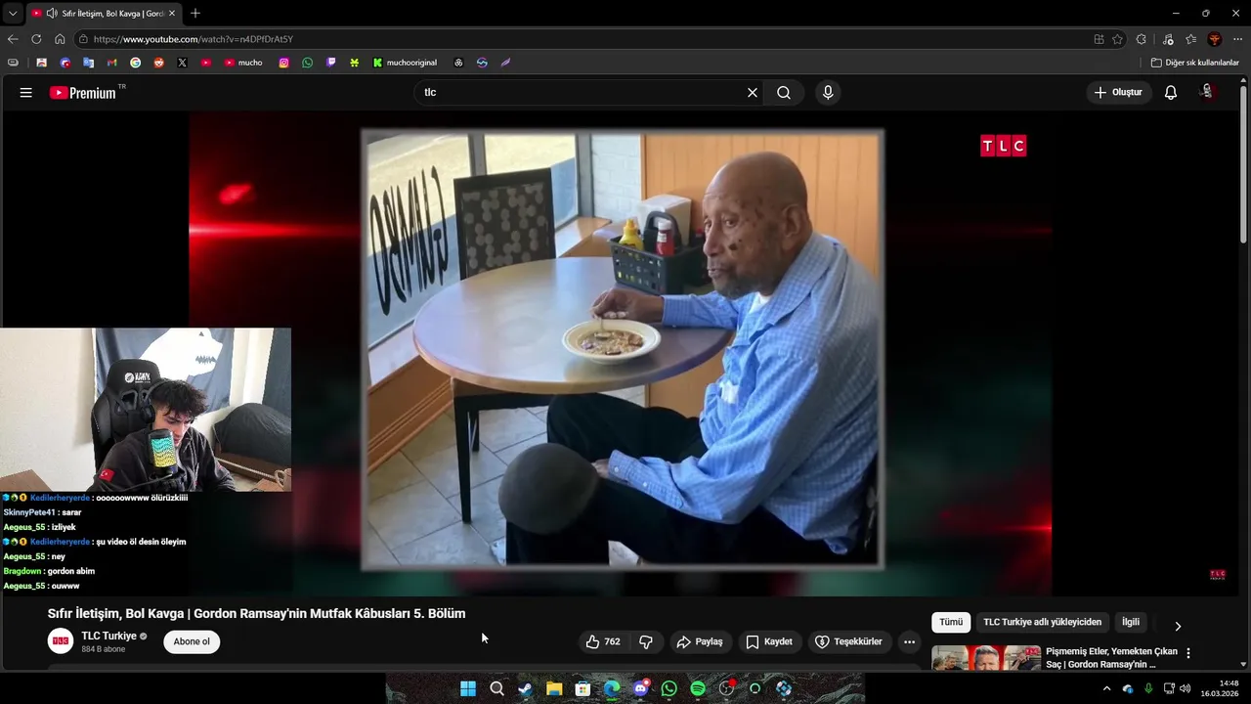Clear the search text with the X icon
The height and width of the screenshot is (704, 1251).
point(753,92)
